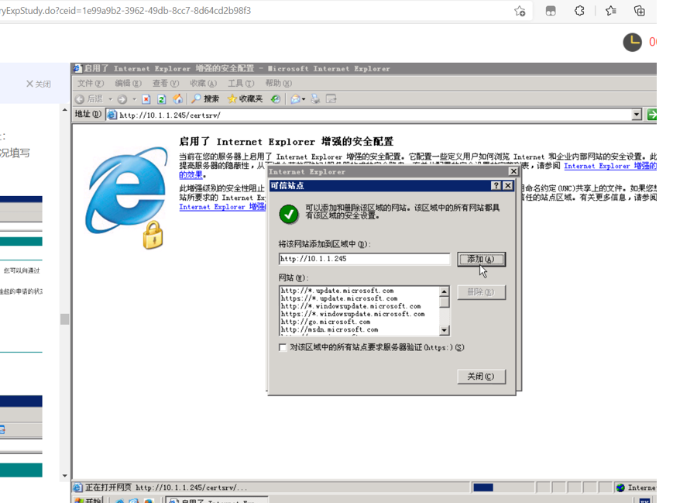The image size is (673, 503).
Task: Click the IE taskbar button 启用了 Internet
Action: pos(217,500)
